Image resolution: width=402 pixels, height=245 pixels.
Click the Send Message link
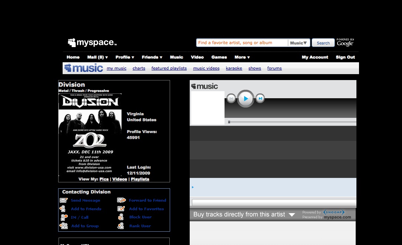point(85,201)
